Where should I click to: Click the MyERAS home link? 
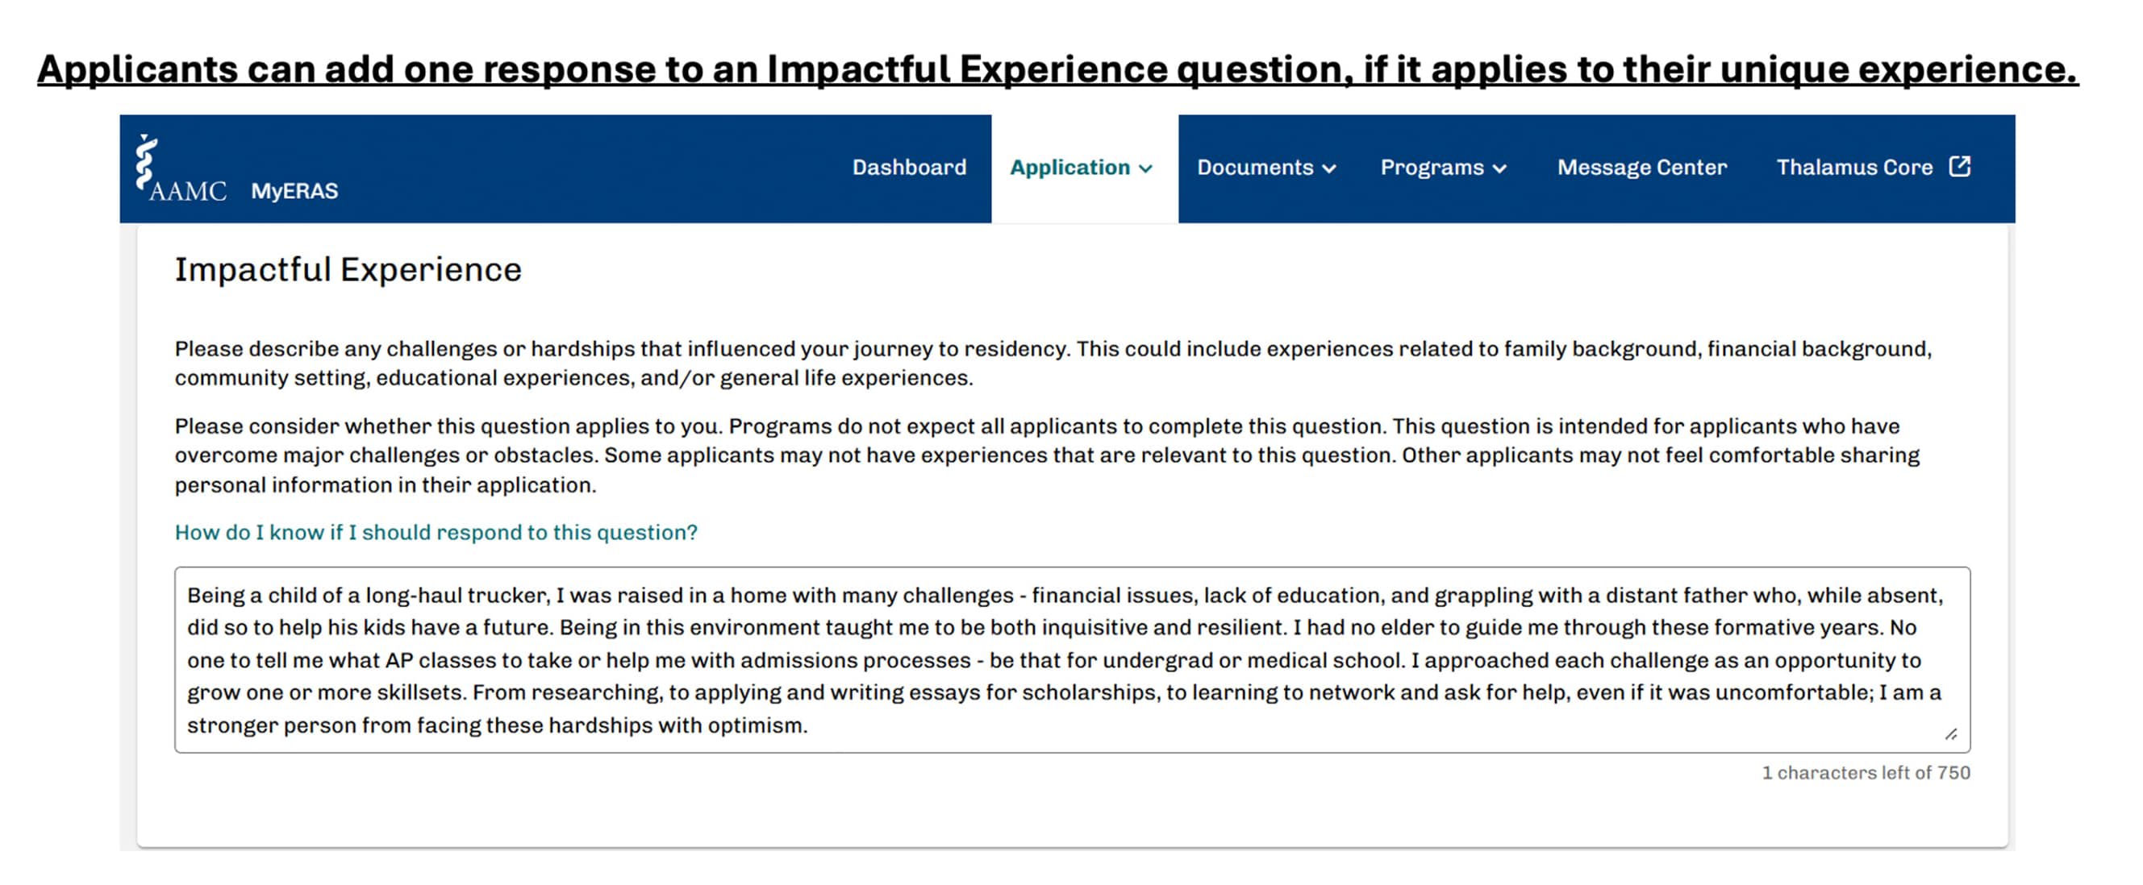point(294,191)
